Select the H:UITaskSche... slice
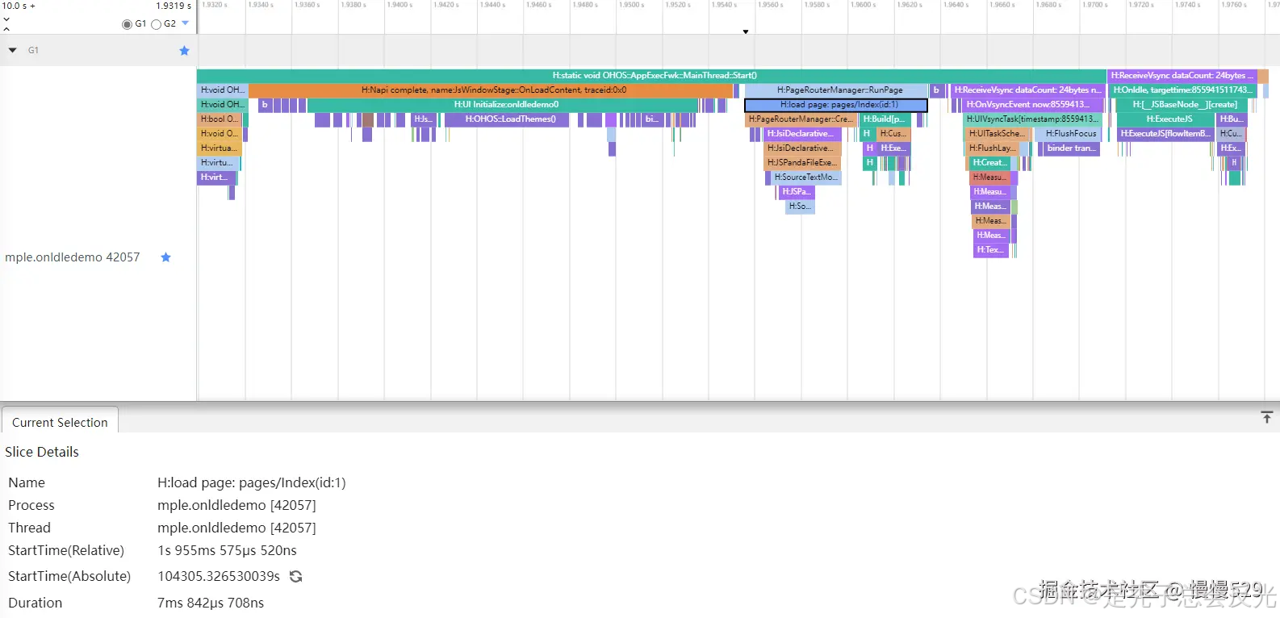1280x618 pixels. point(998,134)
